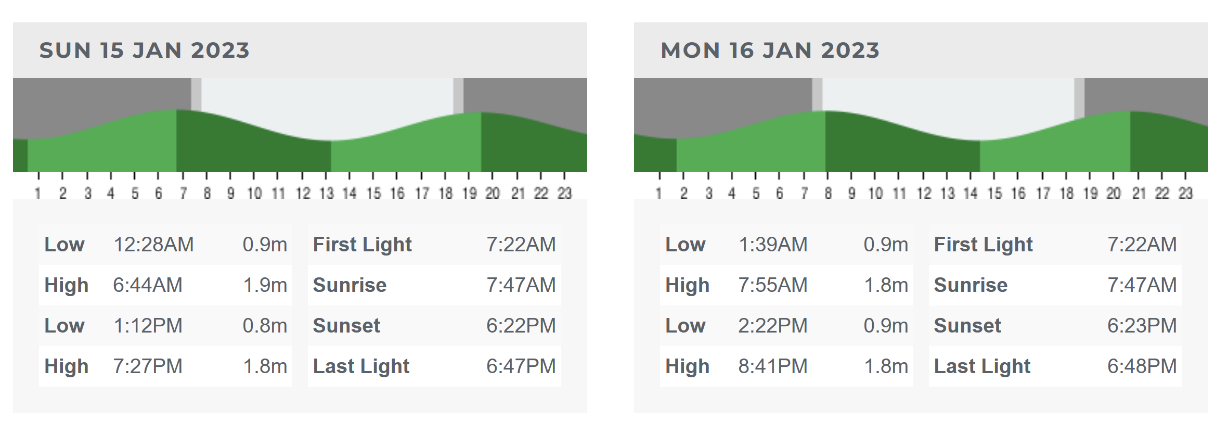
Task: Click Sunday's First Light 7:22AM entry
Action: pyautogui.click(x=434, y=245)
